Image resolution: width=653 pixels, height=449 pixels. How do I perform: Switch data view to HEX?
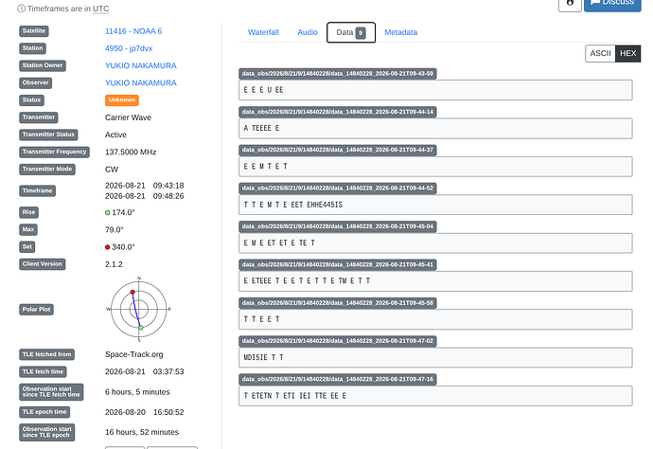pos(627,53)
